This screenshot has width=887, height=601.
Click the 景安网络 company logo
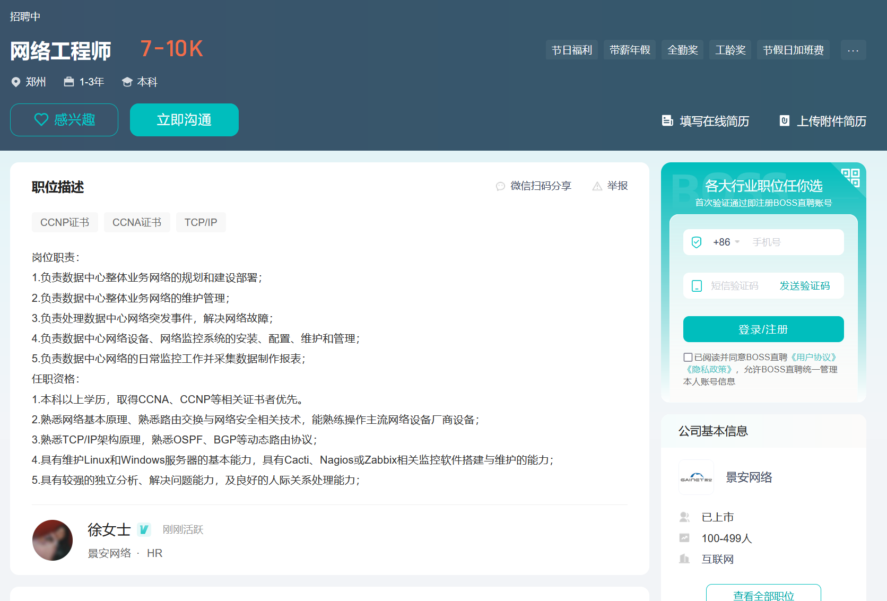coord(697,477)
